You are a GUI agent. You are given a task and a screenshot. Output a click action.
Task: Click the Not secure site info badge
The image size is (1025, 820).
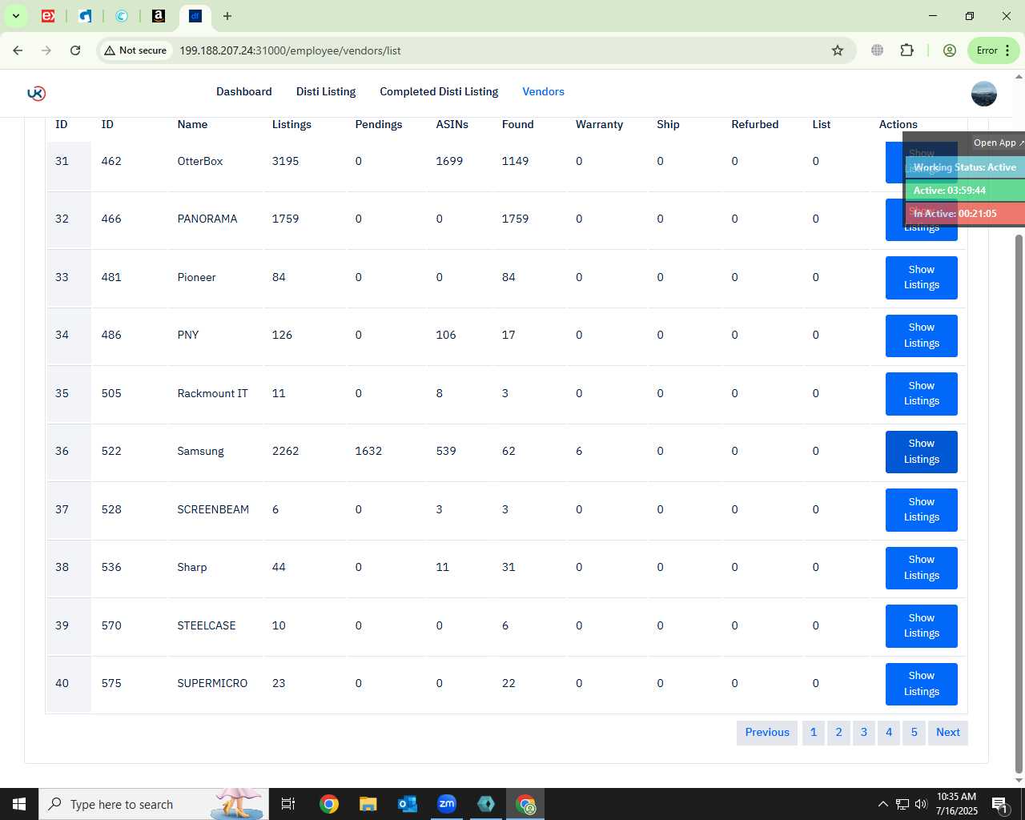(135, 50)
